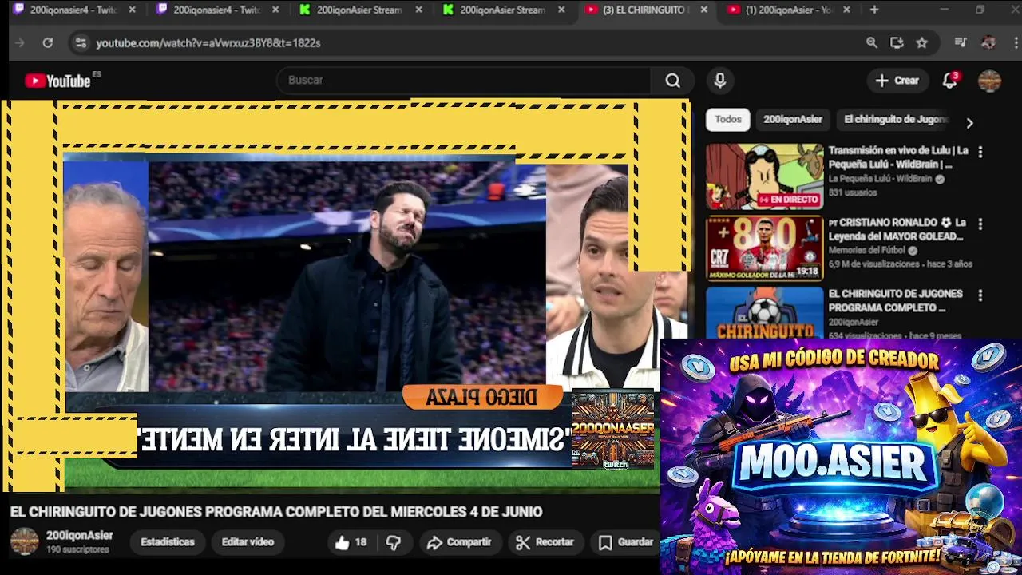
Task: Open the media control icon in Chrome's toolbar
Action: click(x=961, y=43)
